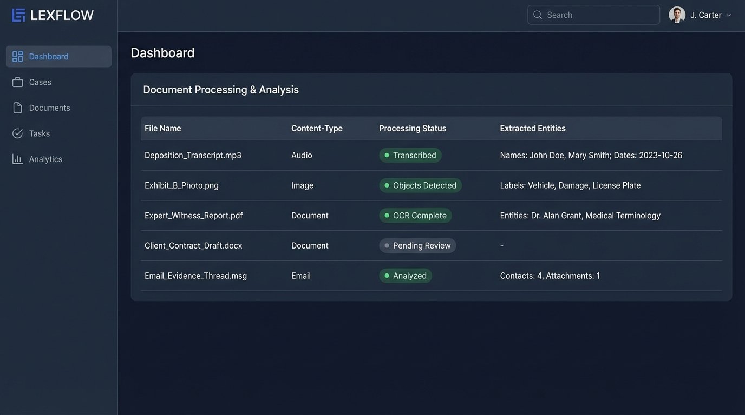Image resolution: width=745 pixels, height=415 pixels.
Task: Click the Cases briefcase icon
Action: coord(18,82)
